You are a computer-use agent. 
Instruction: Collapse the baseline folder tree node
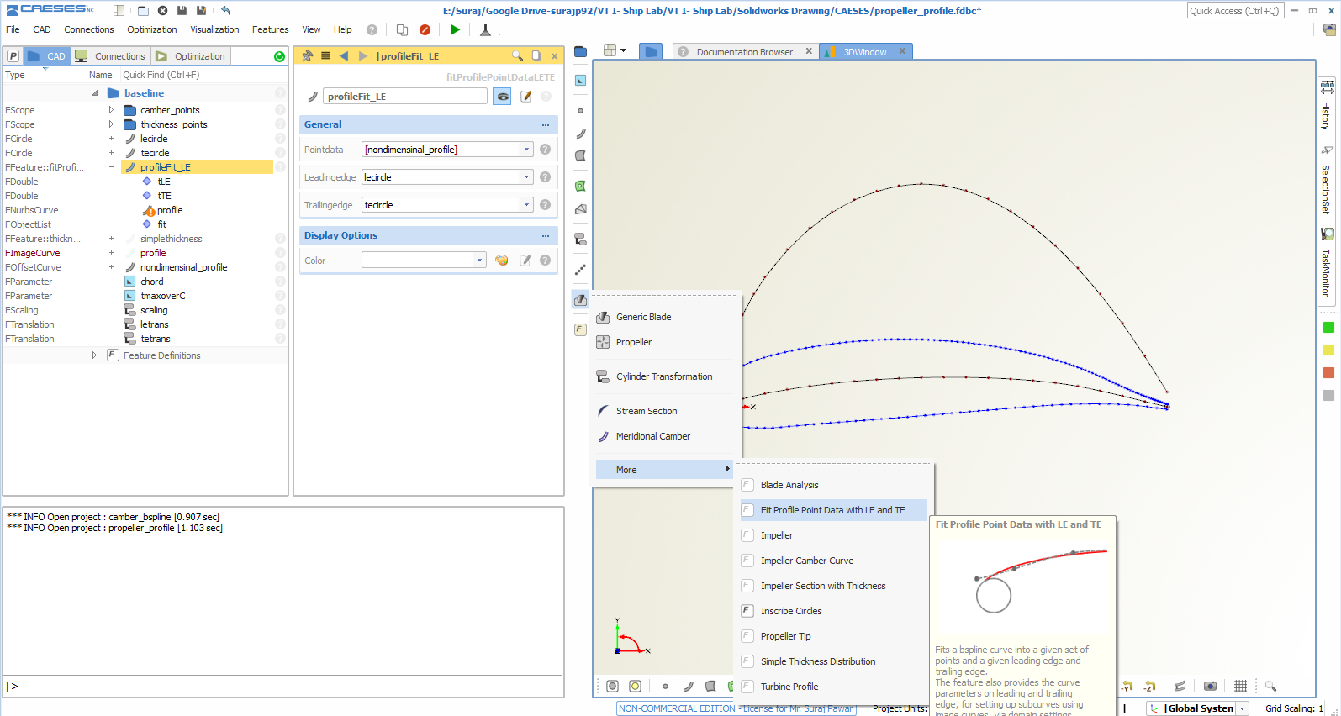point(95,93)
